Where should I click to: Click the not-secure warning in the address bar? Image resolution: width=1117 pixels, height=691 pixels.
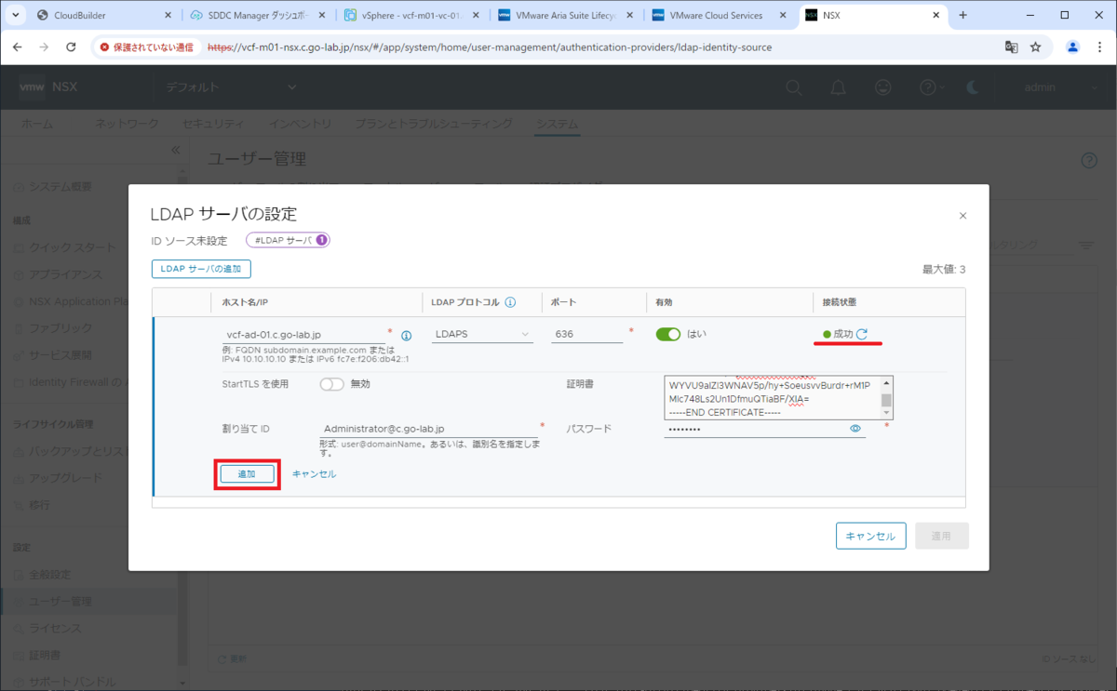tap(146, 47)
